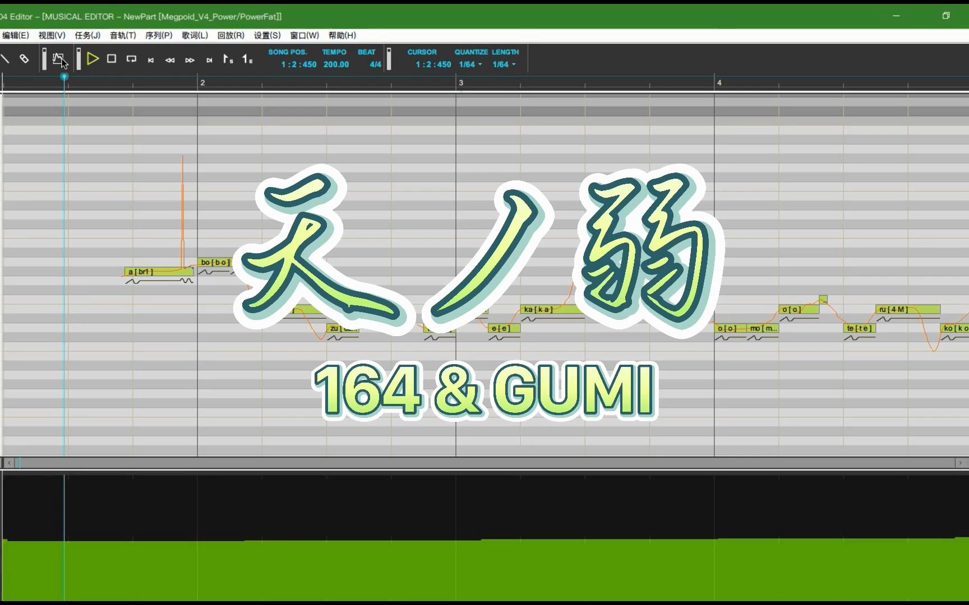Restore down the editor window
The height and width of the screenshot is (605, 969).
click(x=946, y=16)
